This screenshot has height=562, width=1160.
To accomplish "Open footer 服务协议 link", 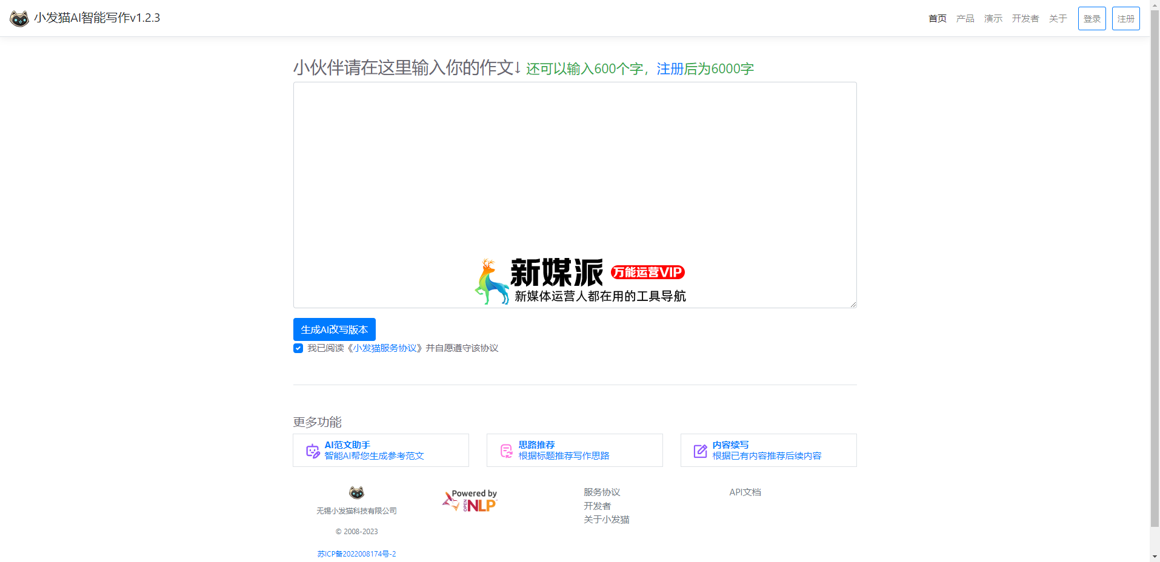I will pos(602,492).
